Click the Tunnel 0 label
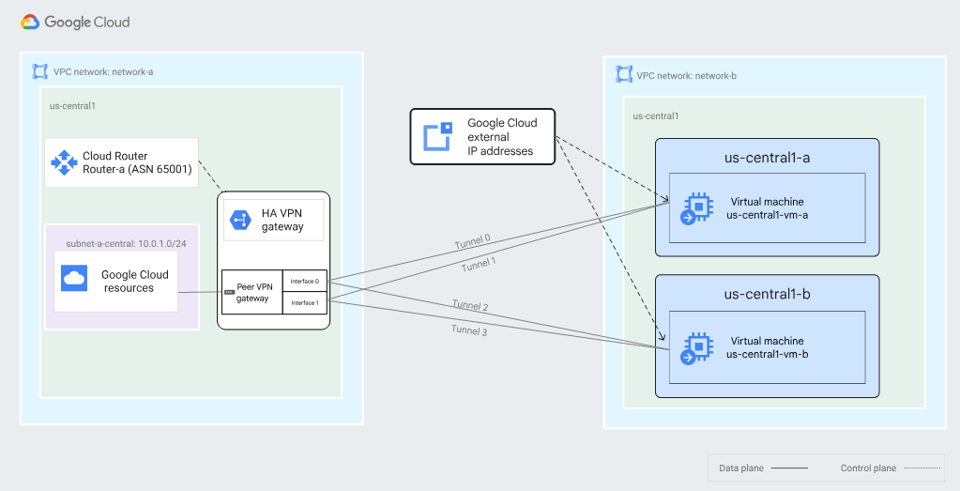960x491 pixels. click(472, 242)
